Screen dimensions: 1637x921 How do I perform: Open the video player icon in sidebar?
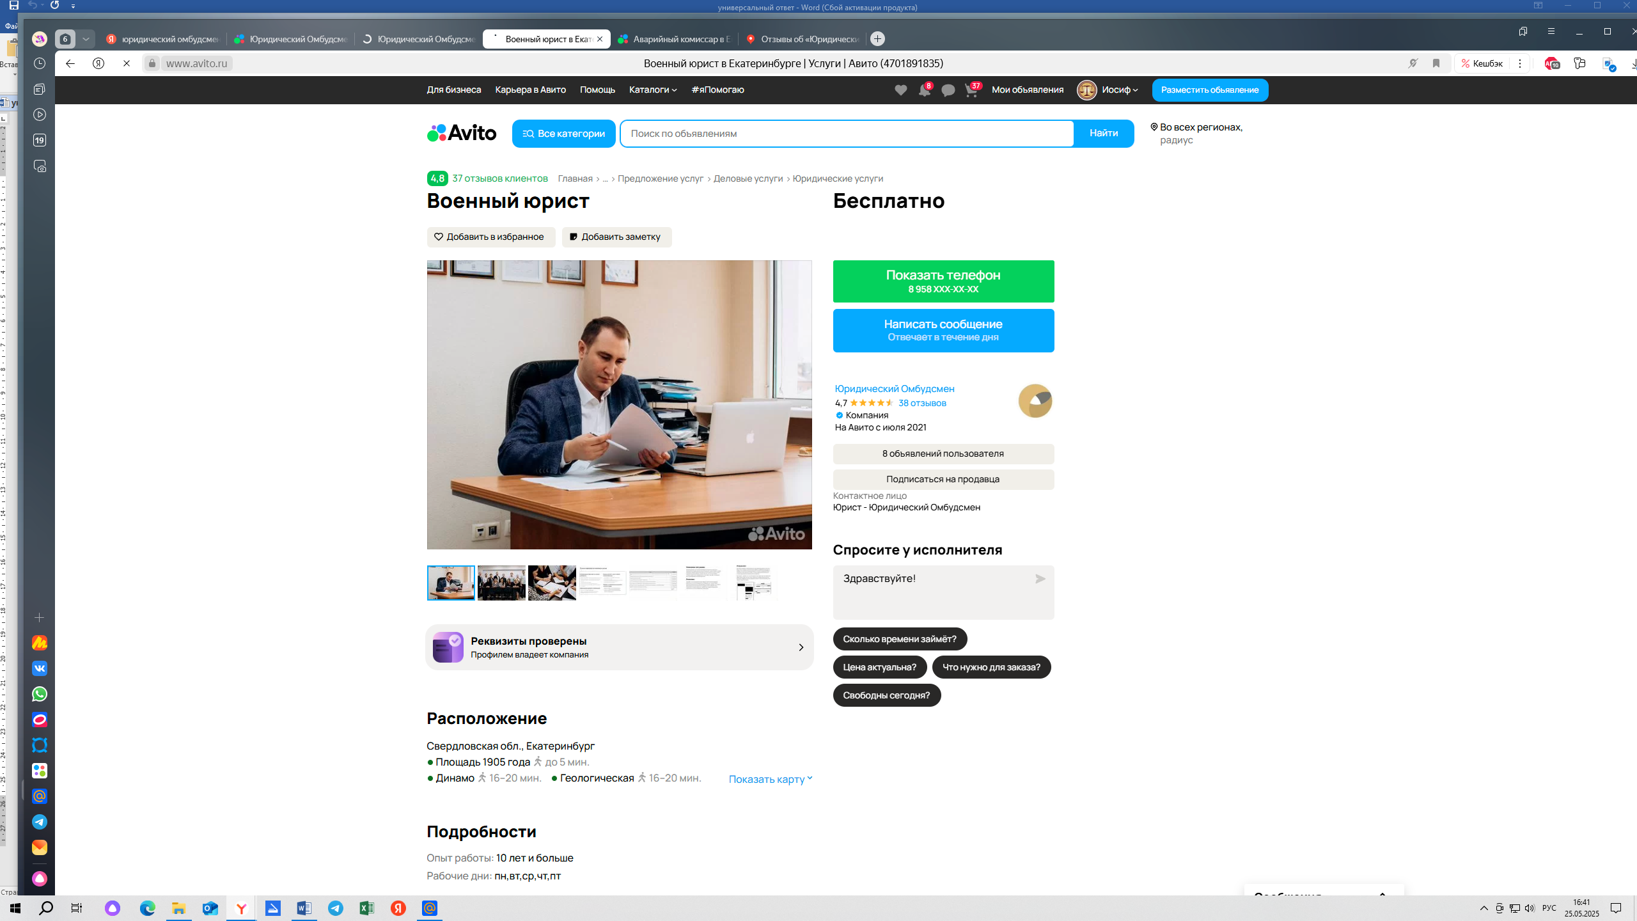[x=40, y=114]
